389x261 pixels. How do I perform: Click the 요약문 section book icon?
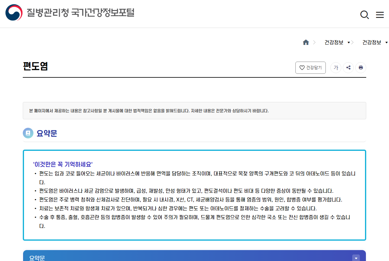(x=28, y=133)
